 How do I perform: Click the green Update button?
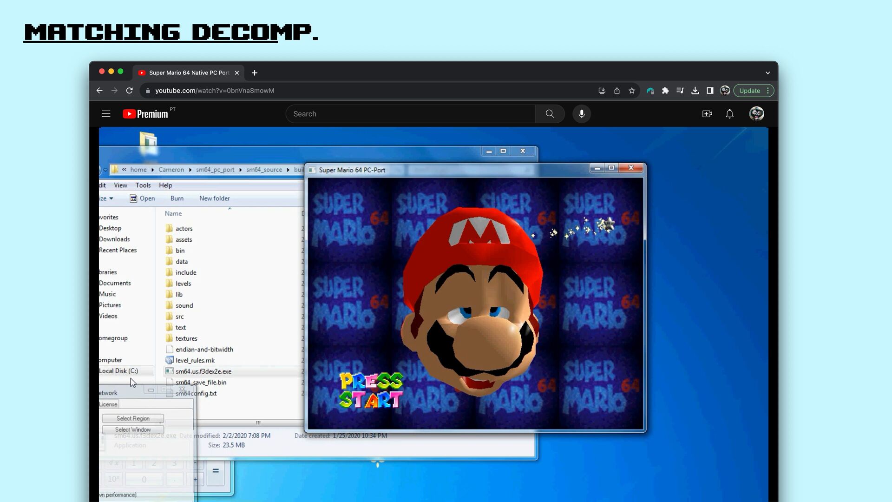(749, 91)
